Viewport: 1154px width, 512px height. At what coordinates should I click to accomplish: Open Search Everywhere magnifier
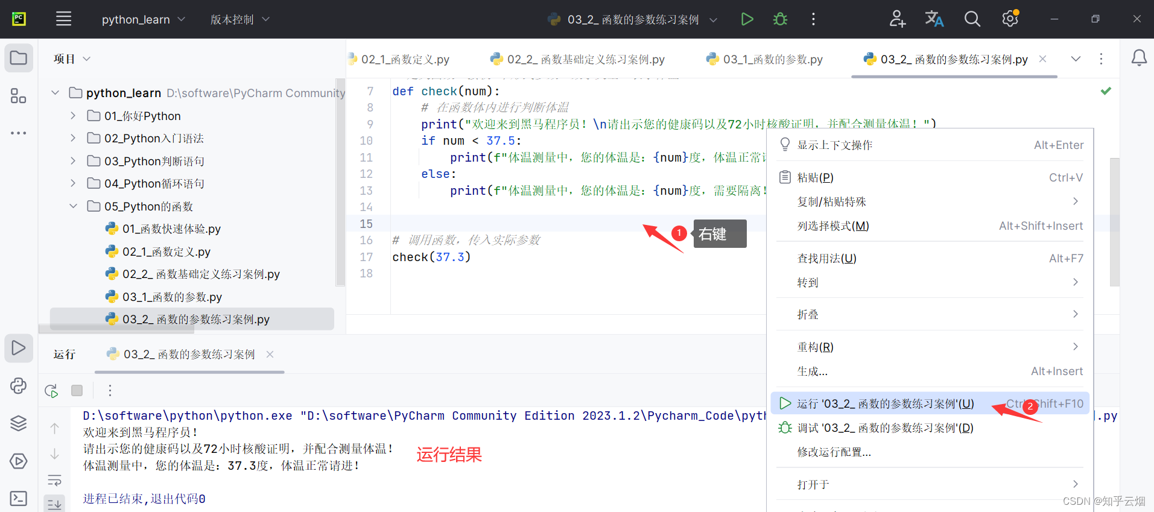point(972,19)
